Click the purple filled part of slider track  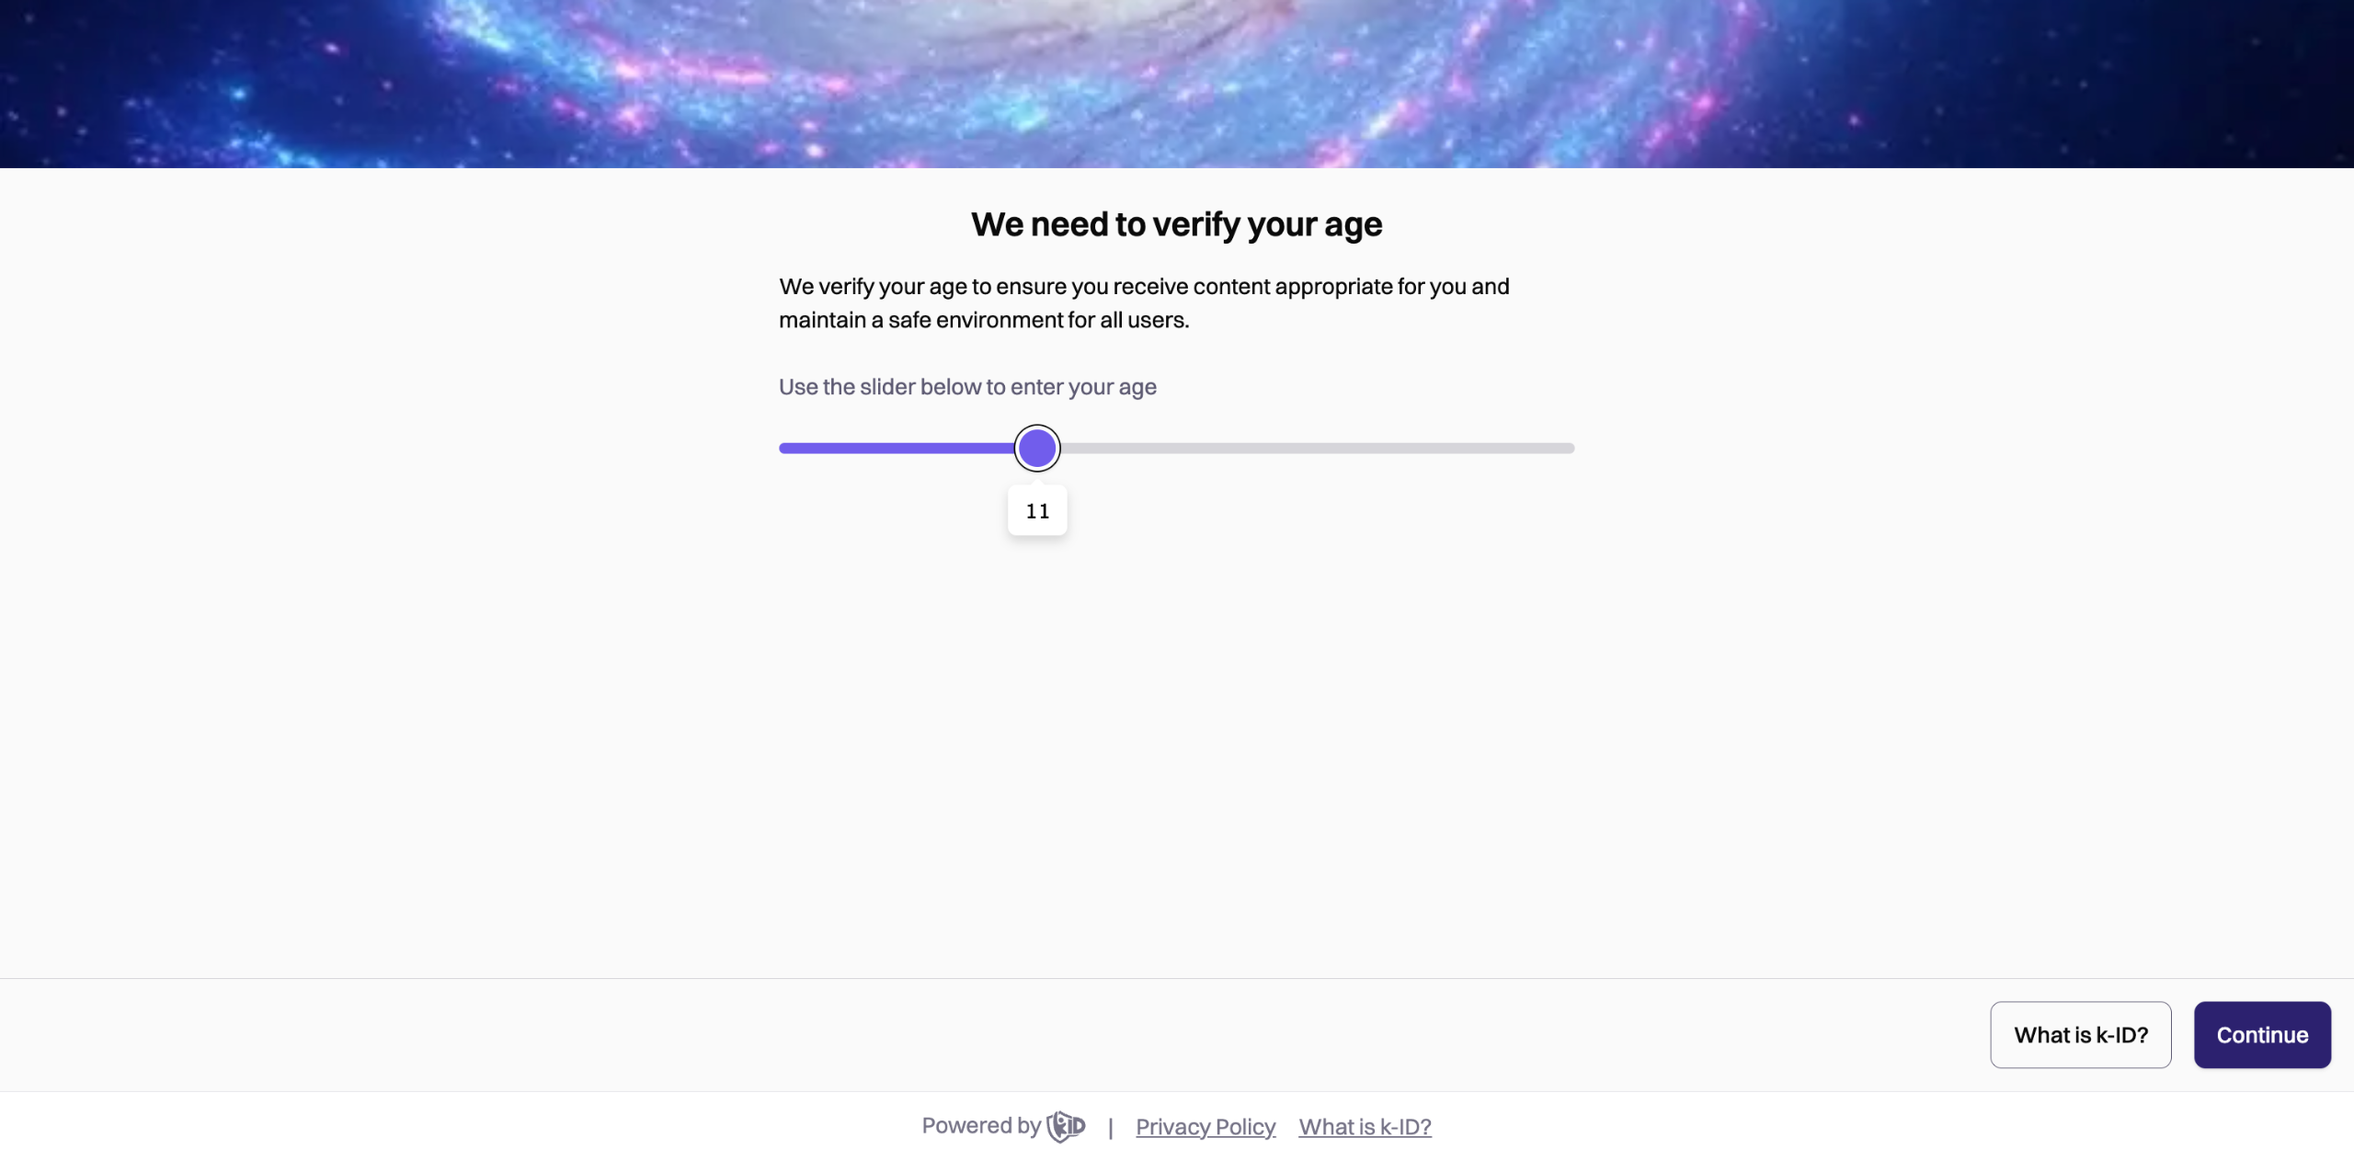[897, 449]
